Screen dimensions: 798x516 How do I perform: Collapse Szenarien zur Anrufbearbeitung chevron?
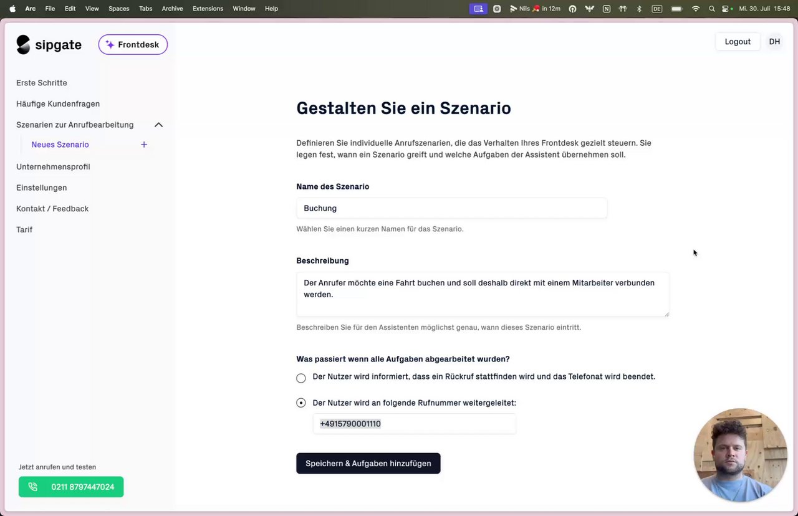158,125
